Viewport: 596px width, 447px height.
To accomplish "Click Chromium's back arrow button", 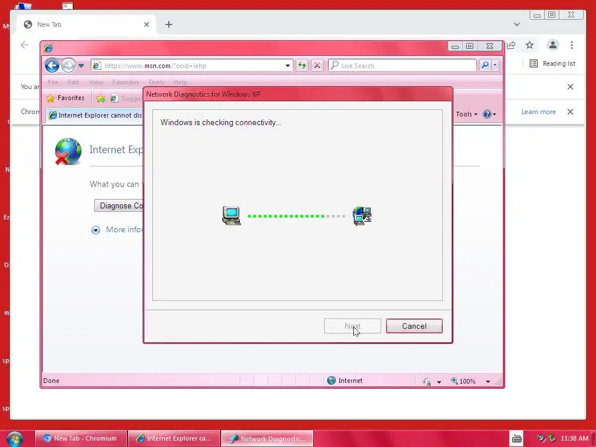I will [x=24, y=45].
